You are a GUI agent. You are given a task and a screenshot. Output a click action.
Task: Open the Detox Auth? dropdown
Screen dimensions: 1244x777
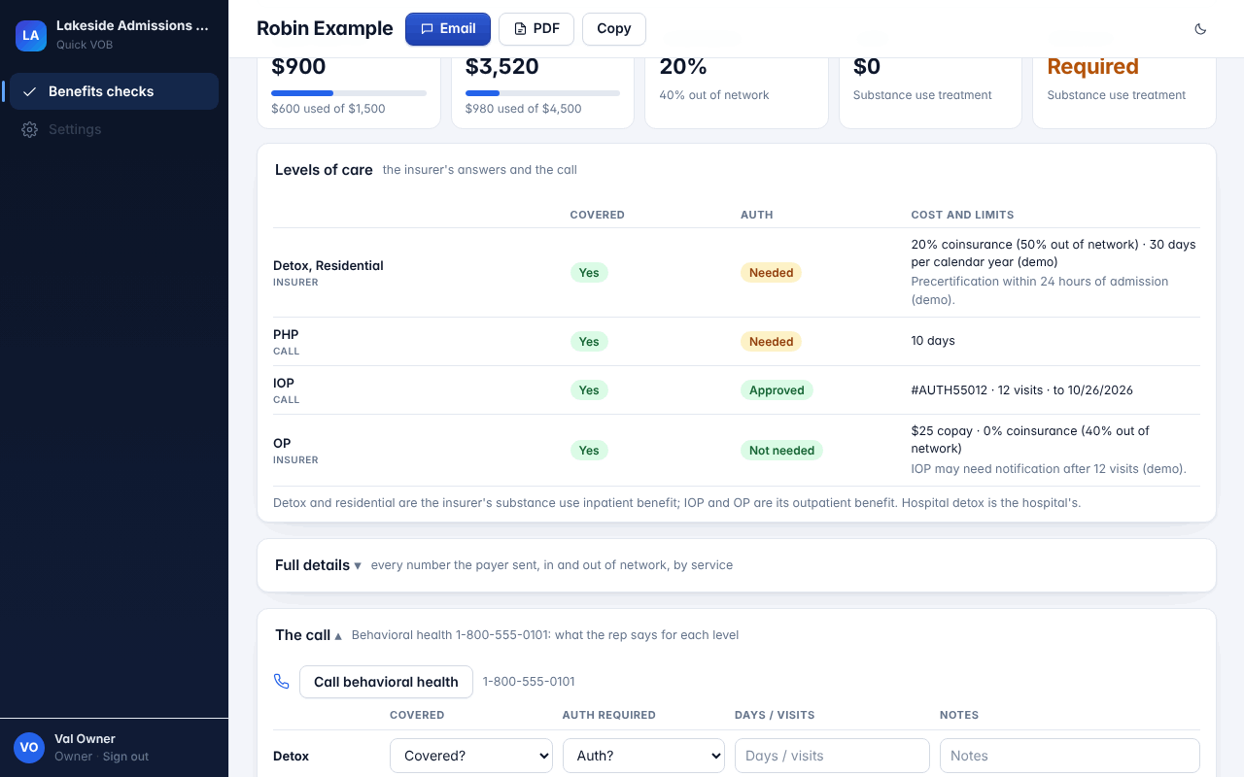643,756
